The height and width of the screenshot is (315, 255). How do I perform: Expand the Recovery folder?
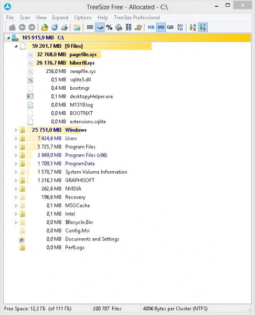16,197
